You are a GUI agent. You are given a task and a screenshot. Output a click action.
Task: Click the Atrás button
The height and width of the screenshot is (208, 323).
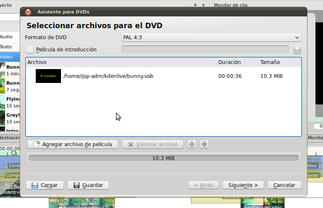[x=204, y=185]
